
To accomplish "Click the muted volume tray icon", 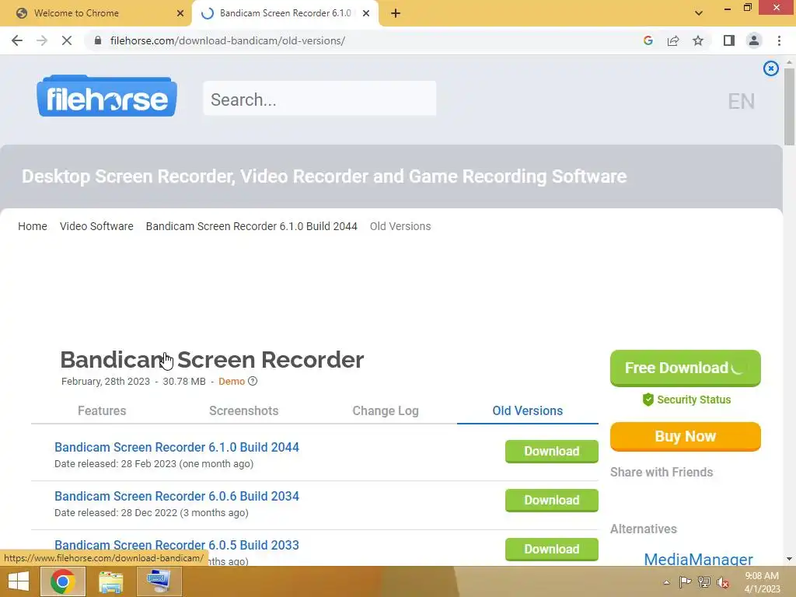I will [723, 582].
